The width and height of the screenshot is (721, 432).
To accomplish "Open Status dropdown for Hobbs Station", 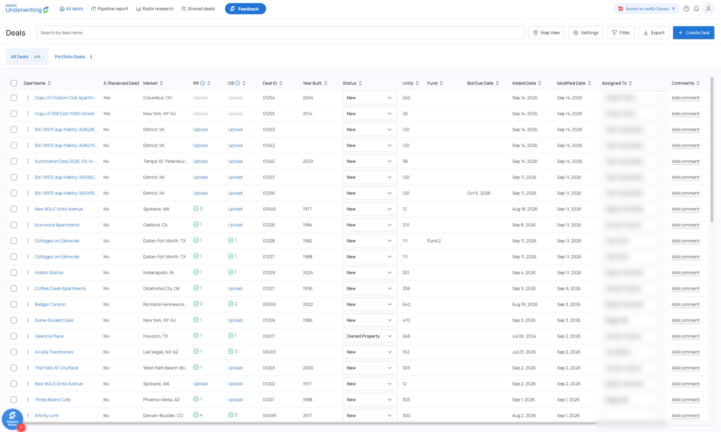I will coord(370,273).
